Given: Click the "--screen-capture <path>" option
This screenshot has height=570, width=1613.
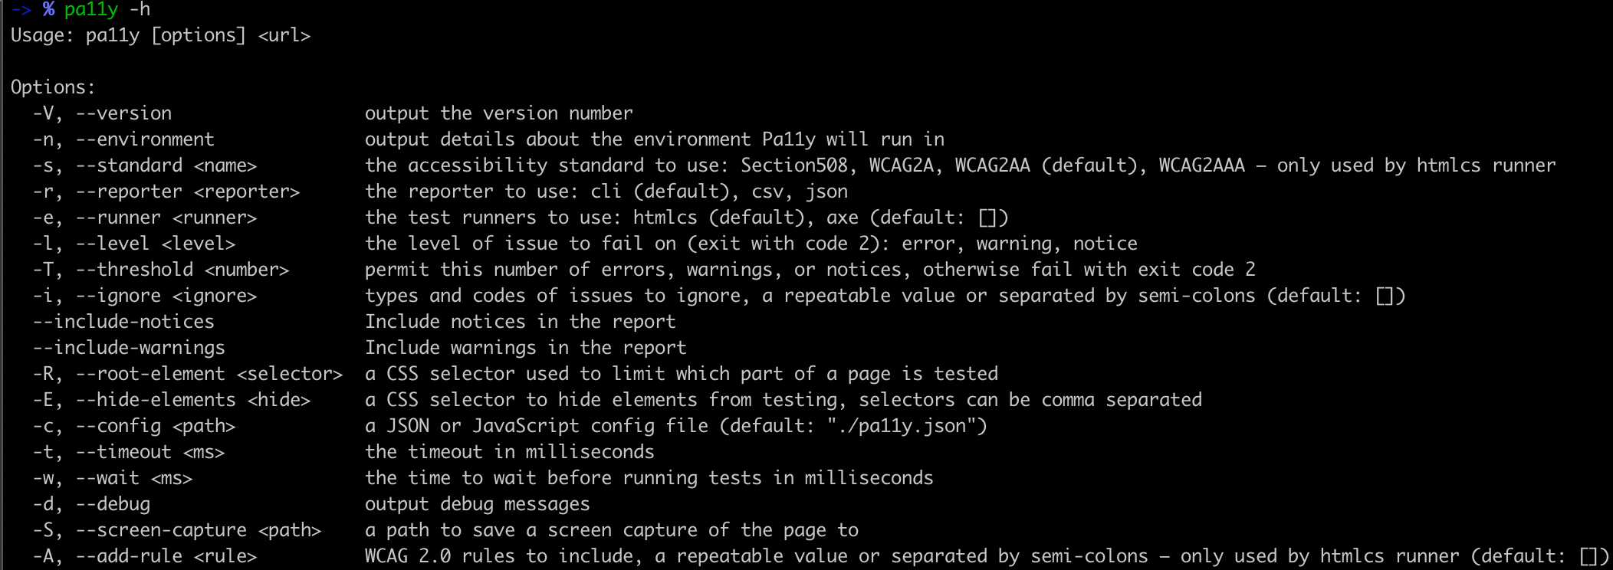Looking at the screenshot, I should click(199, 530).
